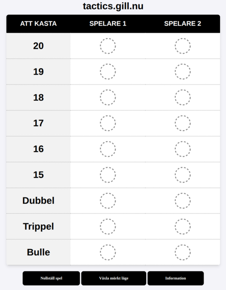Score 17 for Spelare 1

(108, 123)
